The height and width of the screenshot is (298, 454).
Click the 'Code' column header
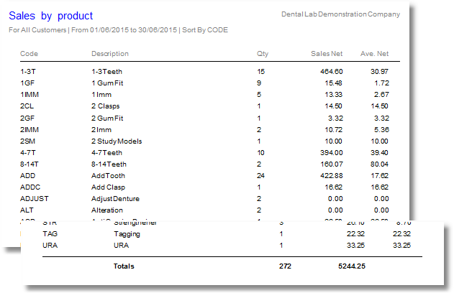[x=29, y=53]
